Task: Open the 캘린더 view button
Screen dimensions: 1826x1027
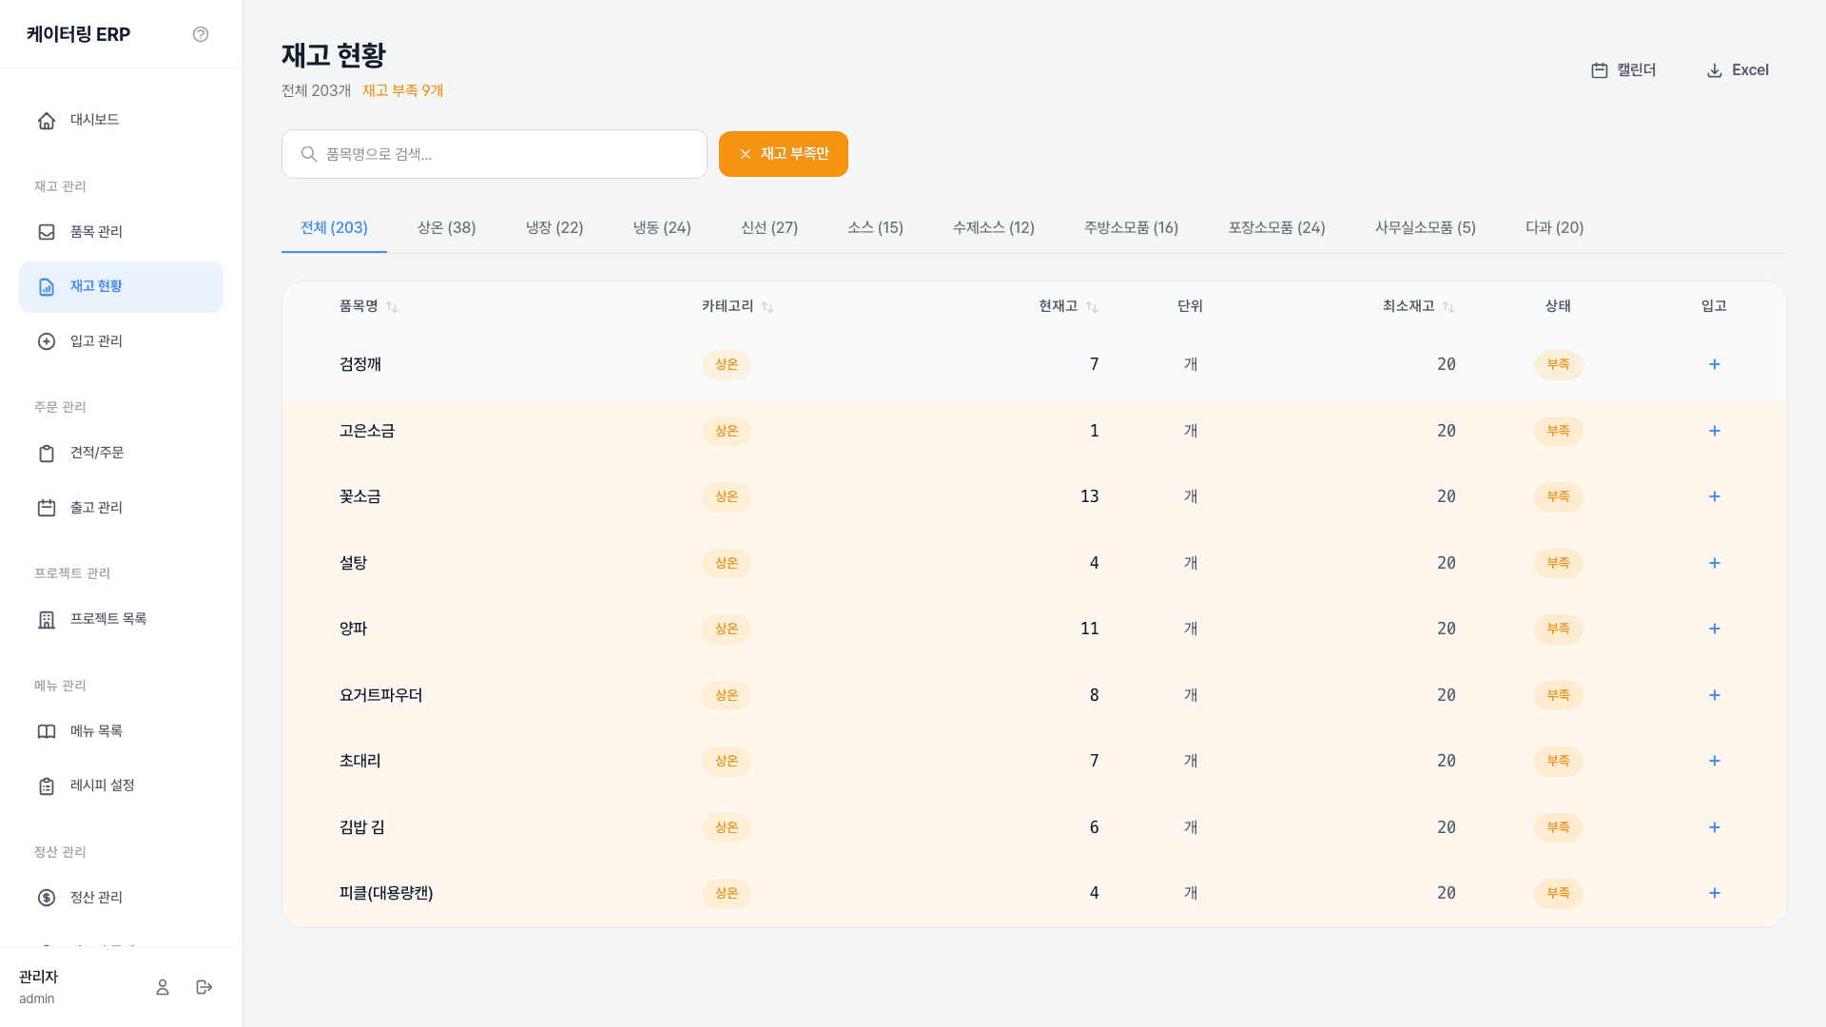Action: tap(1623, 70)
